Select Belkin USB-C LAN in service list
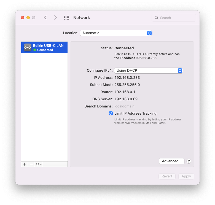The width and height of the screenshot is (215, 205). click(x=44, y=47)
